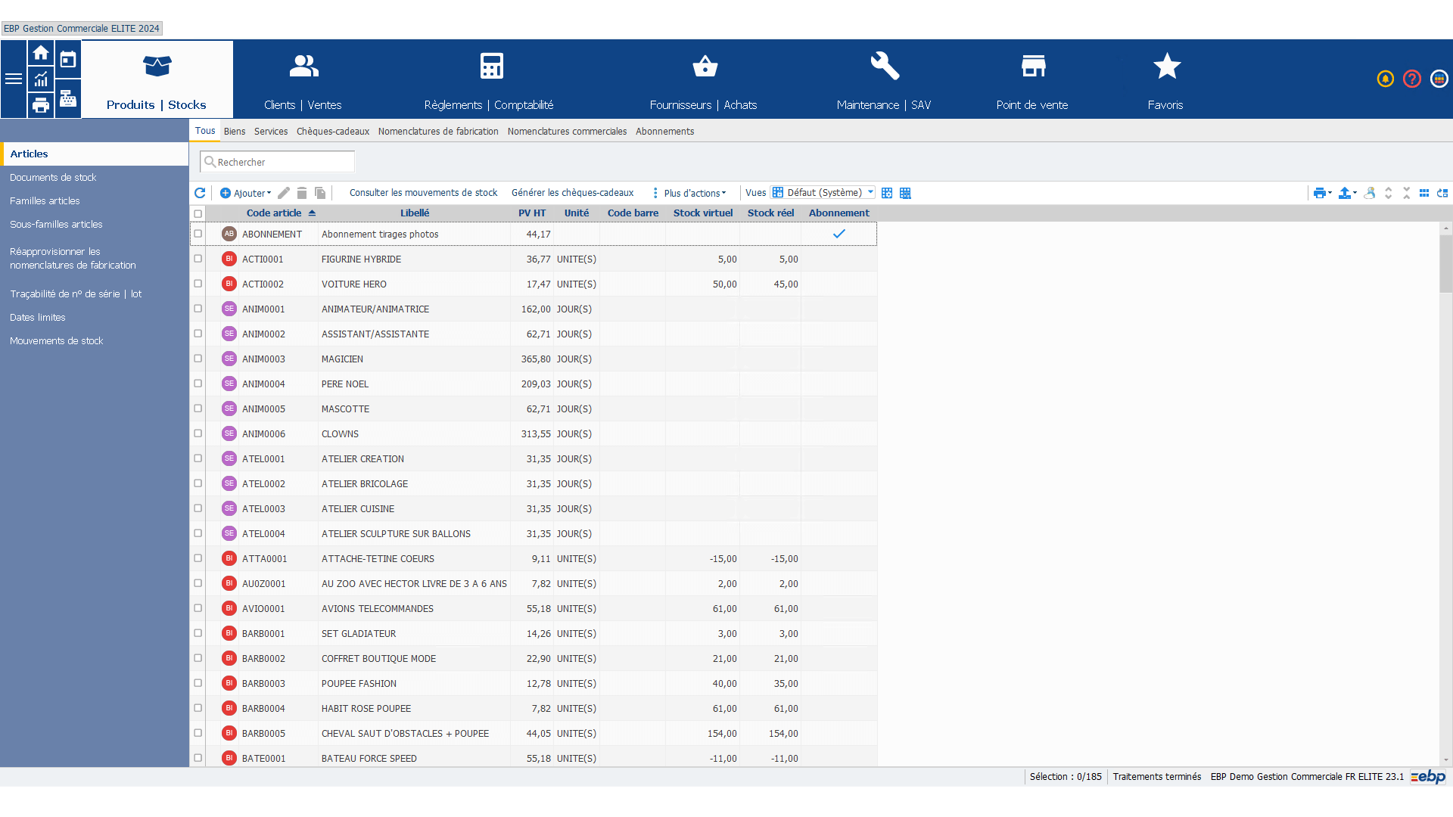Refresh the articles list
The width and height of the screenshot is (1453, 817).
click(200, 193)
